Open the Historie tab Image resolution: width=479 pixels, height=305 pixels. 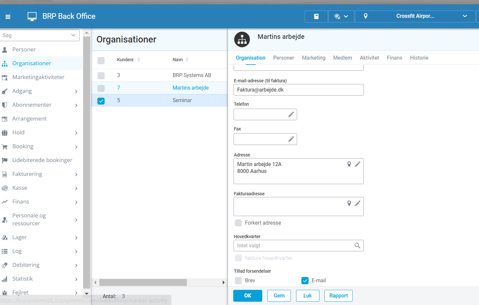419,58
